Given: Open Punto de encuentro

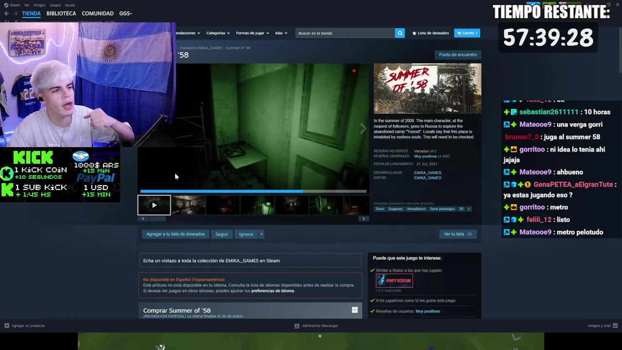Looking at the screenshot, I should [458, 54].
